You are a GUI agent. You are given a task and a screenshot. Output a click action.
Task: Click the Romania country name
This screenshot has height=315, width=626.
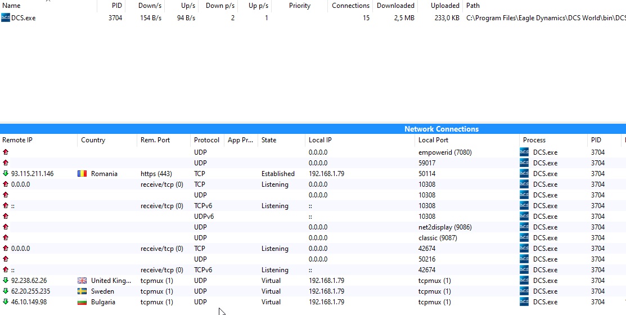(x=104, y=174)
